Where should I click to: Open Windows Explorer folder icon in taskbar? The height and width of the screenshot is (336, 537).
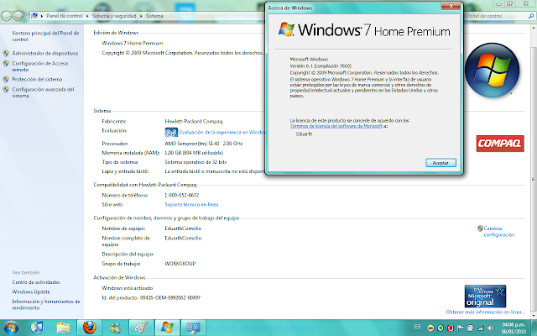pos(63,328)
